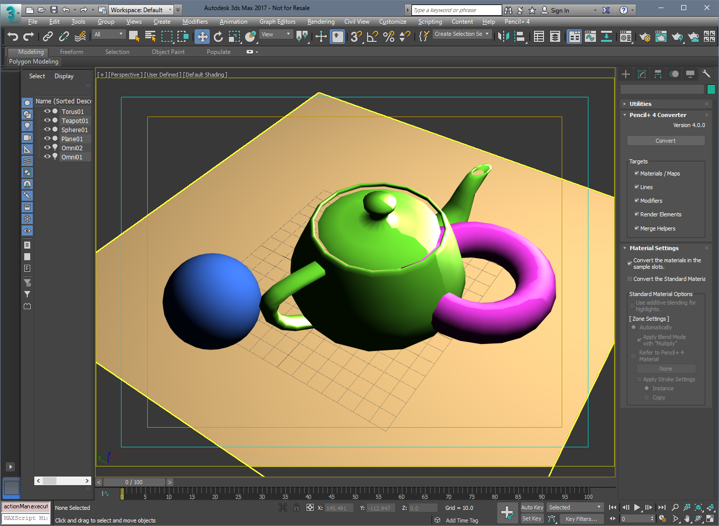The width and height of the screenshot is (719, 526).
Task: Toggle the Angle Snap icon
Action: click(x=372, y=36)
